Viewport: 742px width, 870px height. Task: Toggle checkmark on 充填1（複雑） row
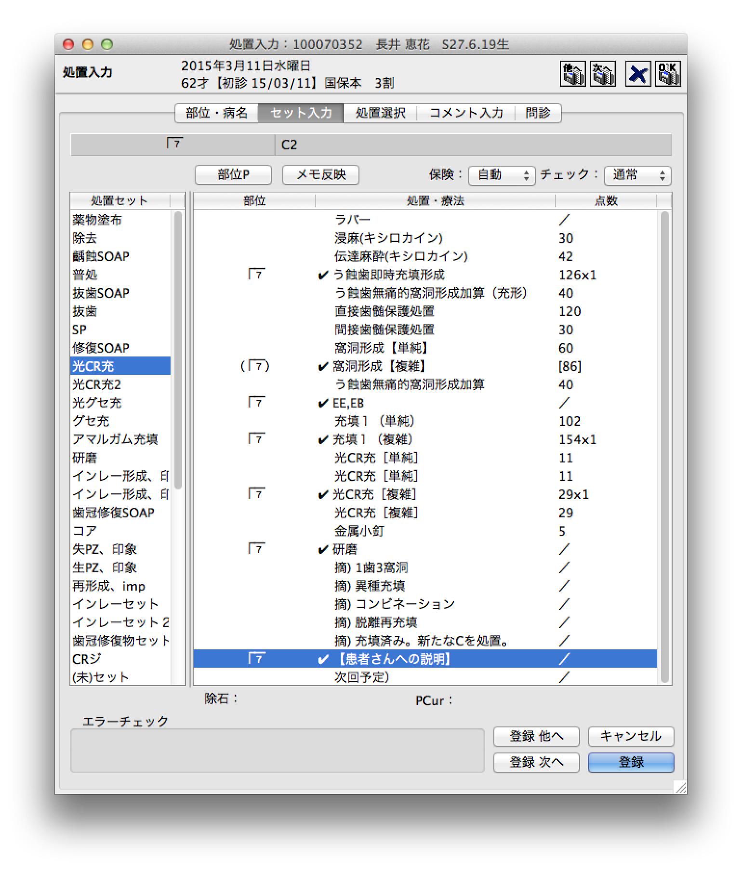click(x=323, y=440)
